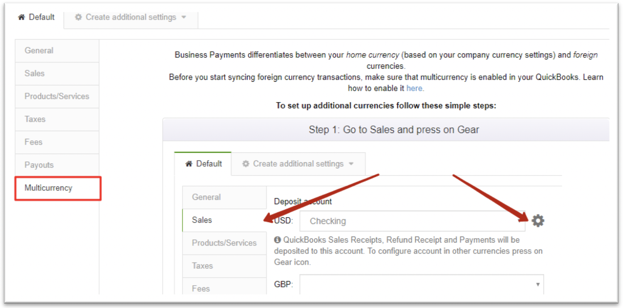Click Taxes tab inside the Step 1 image
Viewport: 623px width, 308px height.
pyautogui.click(x=225, y=266)
